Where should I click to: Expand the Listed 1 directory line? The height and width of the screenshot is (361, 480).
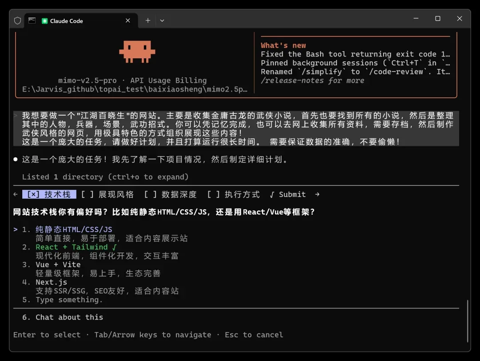click(x=105, y=177)
